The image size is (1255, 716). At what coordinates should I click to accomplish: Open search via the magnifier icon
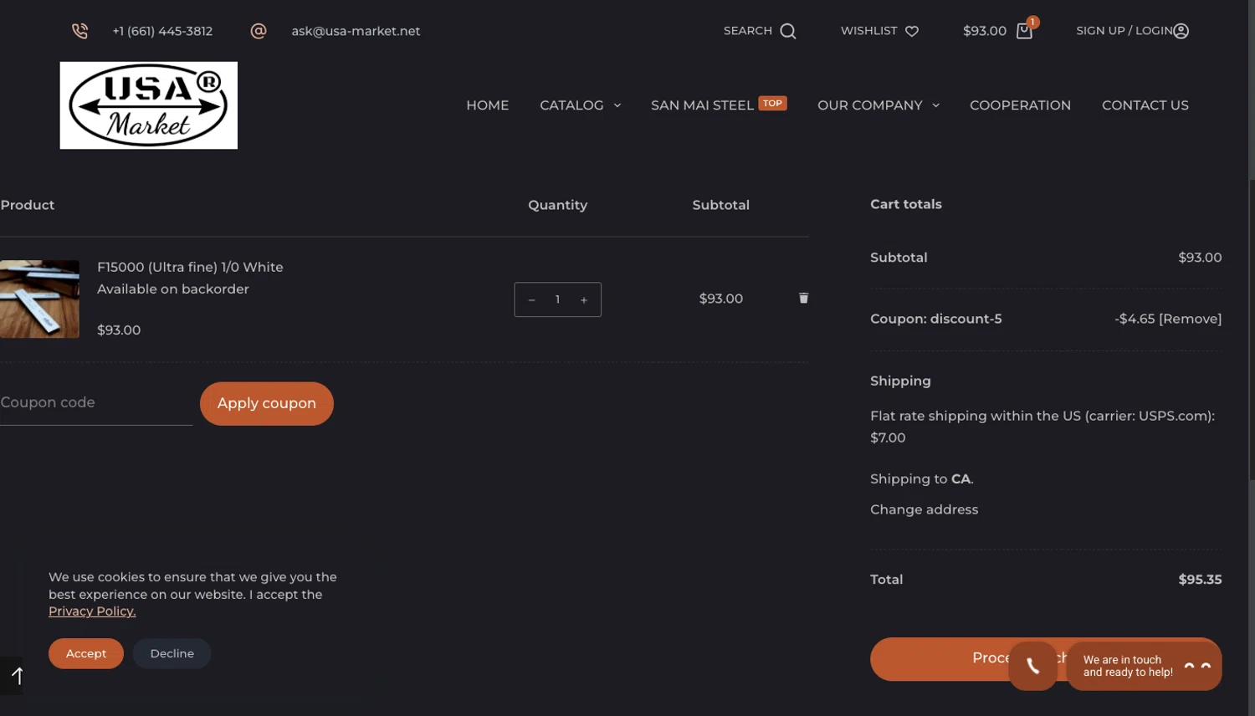coord(788,31)
